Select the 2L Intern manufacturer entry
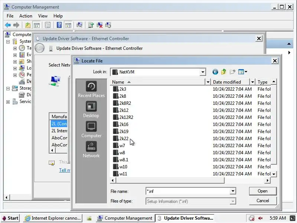This screenshot has width=297, height=223. (x=59, y=131)
